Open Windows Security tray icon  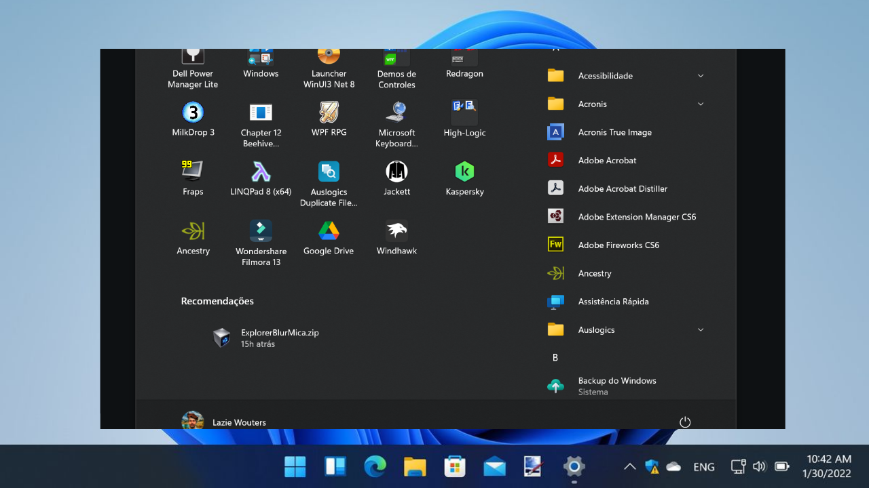tap(652, 466)
